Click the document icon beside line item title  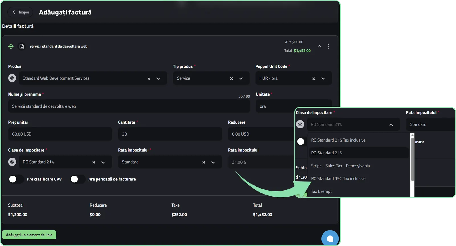[x=22, y=46]
